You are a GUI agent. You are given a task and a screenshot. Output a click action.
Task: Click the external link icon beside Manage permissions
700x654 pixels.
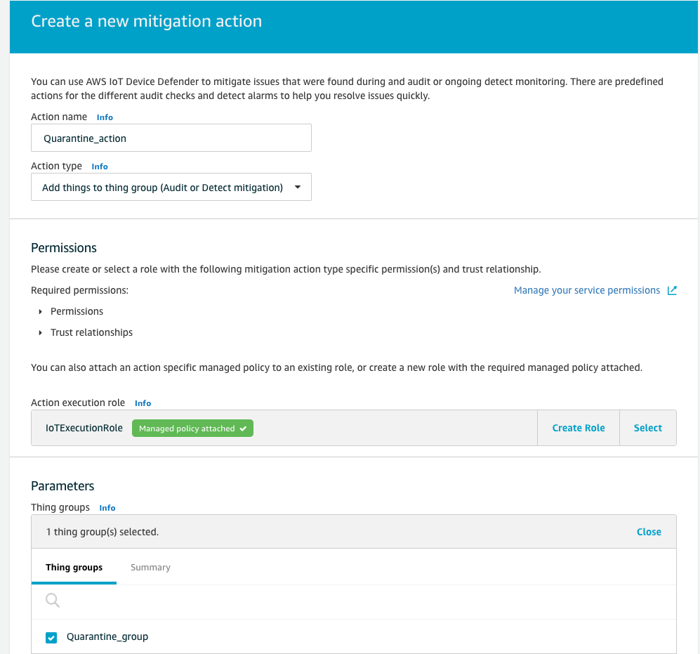pos(672,290)
